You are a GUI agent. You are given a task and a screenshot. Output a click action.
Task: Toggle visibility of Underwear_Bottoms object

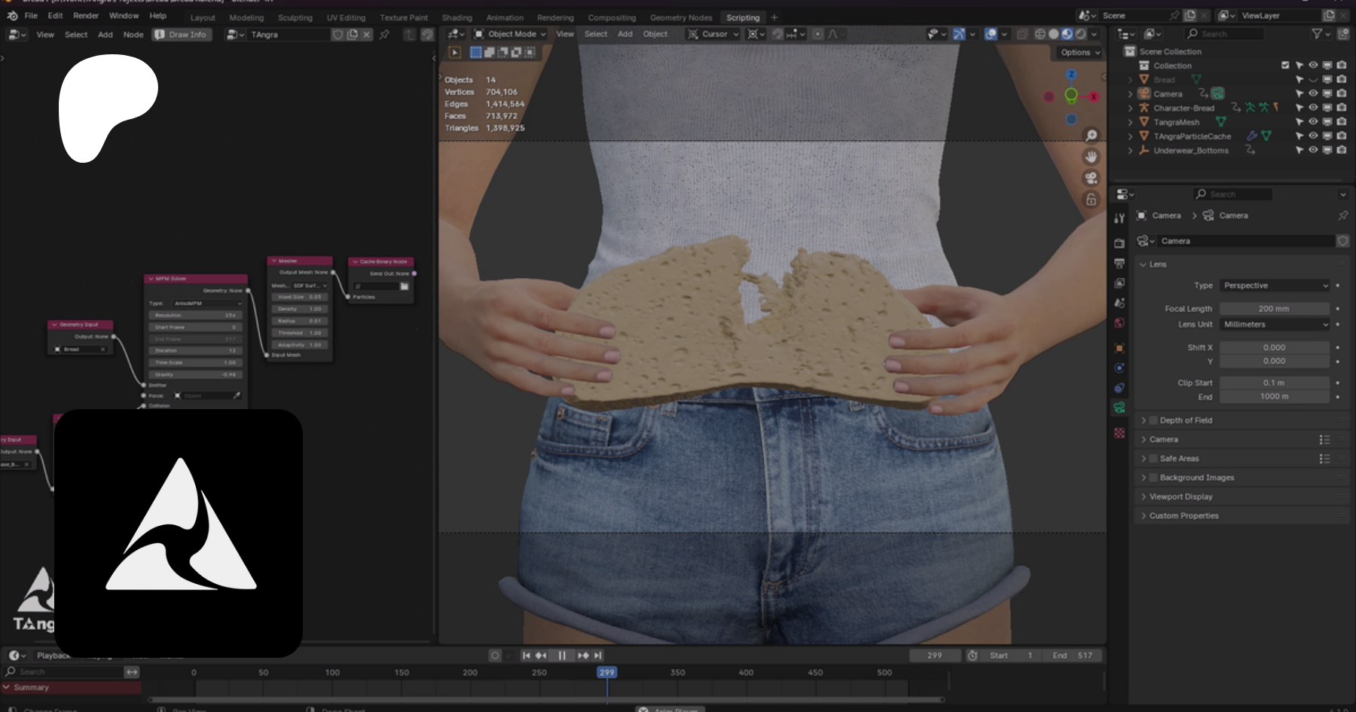point(1313,150)
